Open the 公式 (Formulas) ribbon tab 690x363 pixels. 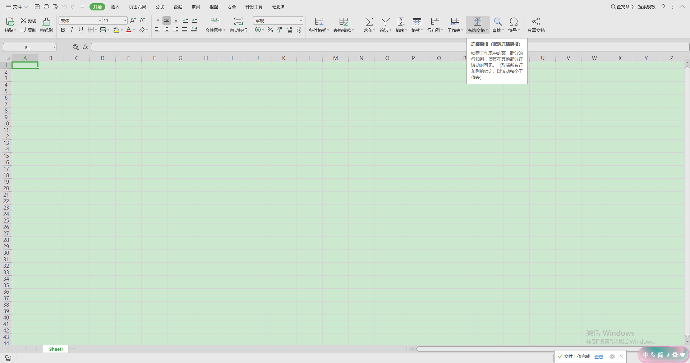(160, 7)
